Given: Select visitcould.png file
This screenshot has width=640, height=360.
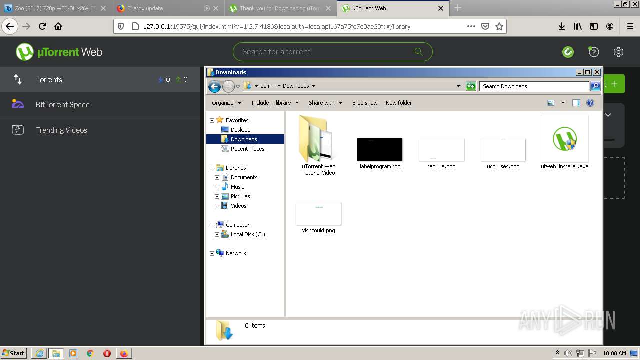Looking at the screenshot, I should pos(318,218).
